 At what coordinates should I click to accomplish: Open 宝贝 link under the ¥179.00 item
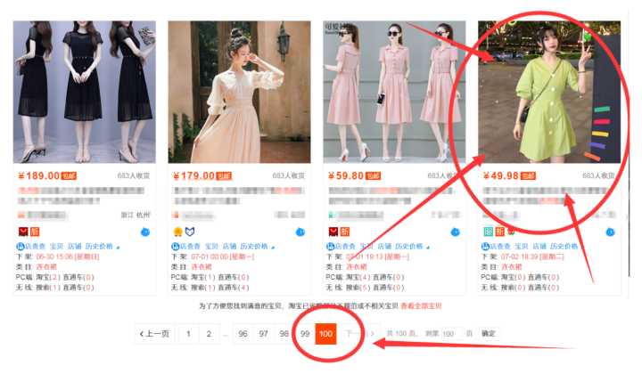point(211,247)
